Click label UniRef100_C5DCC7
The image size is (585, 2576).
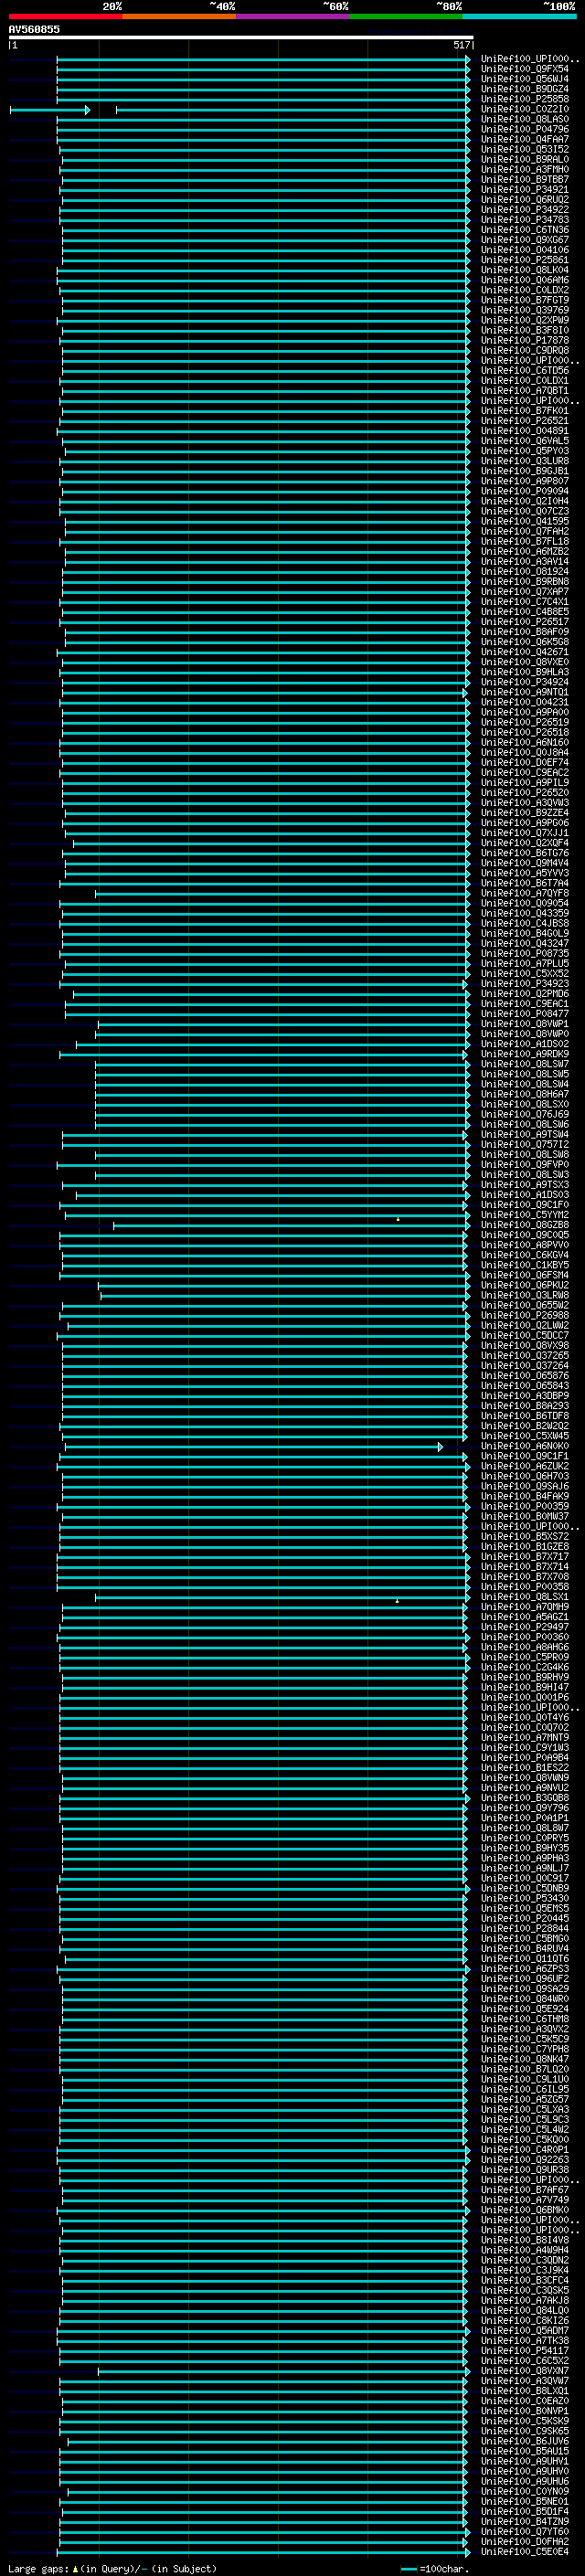(x=525, y=1336)
